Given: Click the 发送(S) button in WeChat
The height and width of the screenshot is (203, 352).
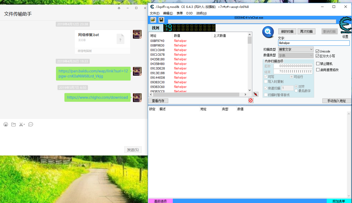Looking at the screenshot, I should click(x=133, y=150).
